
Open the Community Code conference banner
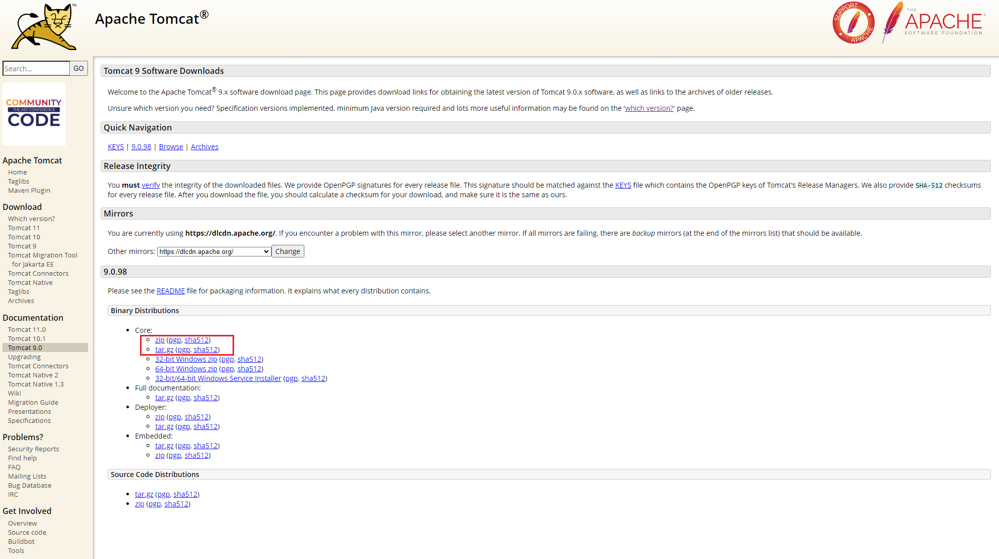(34, 114)
